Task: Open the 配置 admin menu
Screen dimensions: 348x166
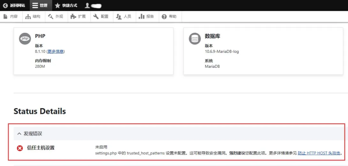Action: click(x=104, y=17)
